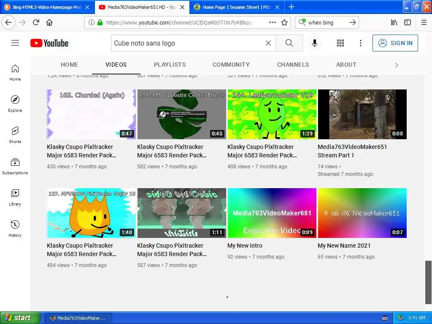Toggle the browser sidebar view
This screenshot has height=324, width=432.
pos(408,22)
